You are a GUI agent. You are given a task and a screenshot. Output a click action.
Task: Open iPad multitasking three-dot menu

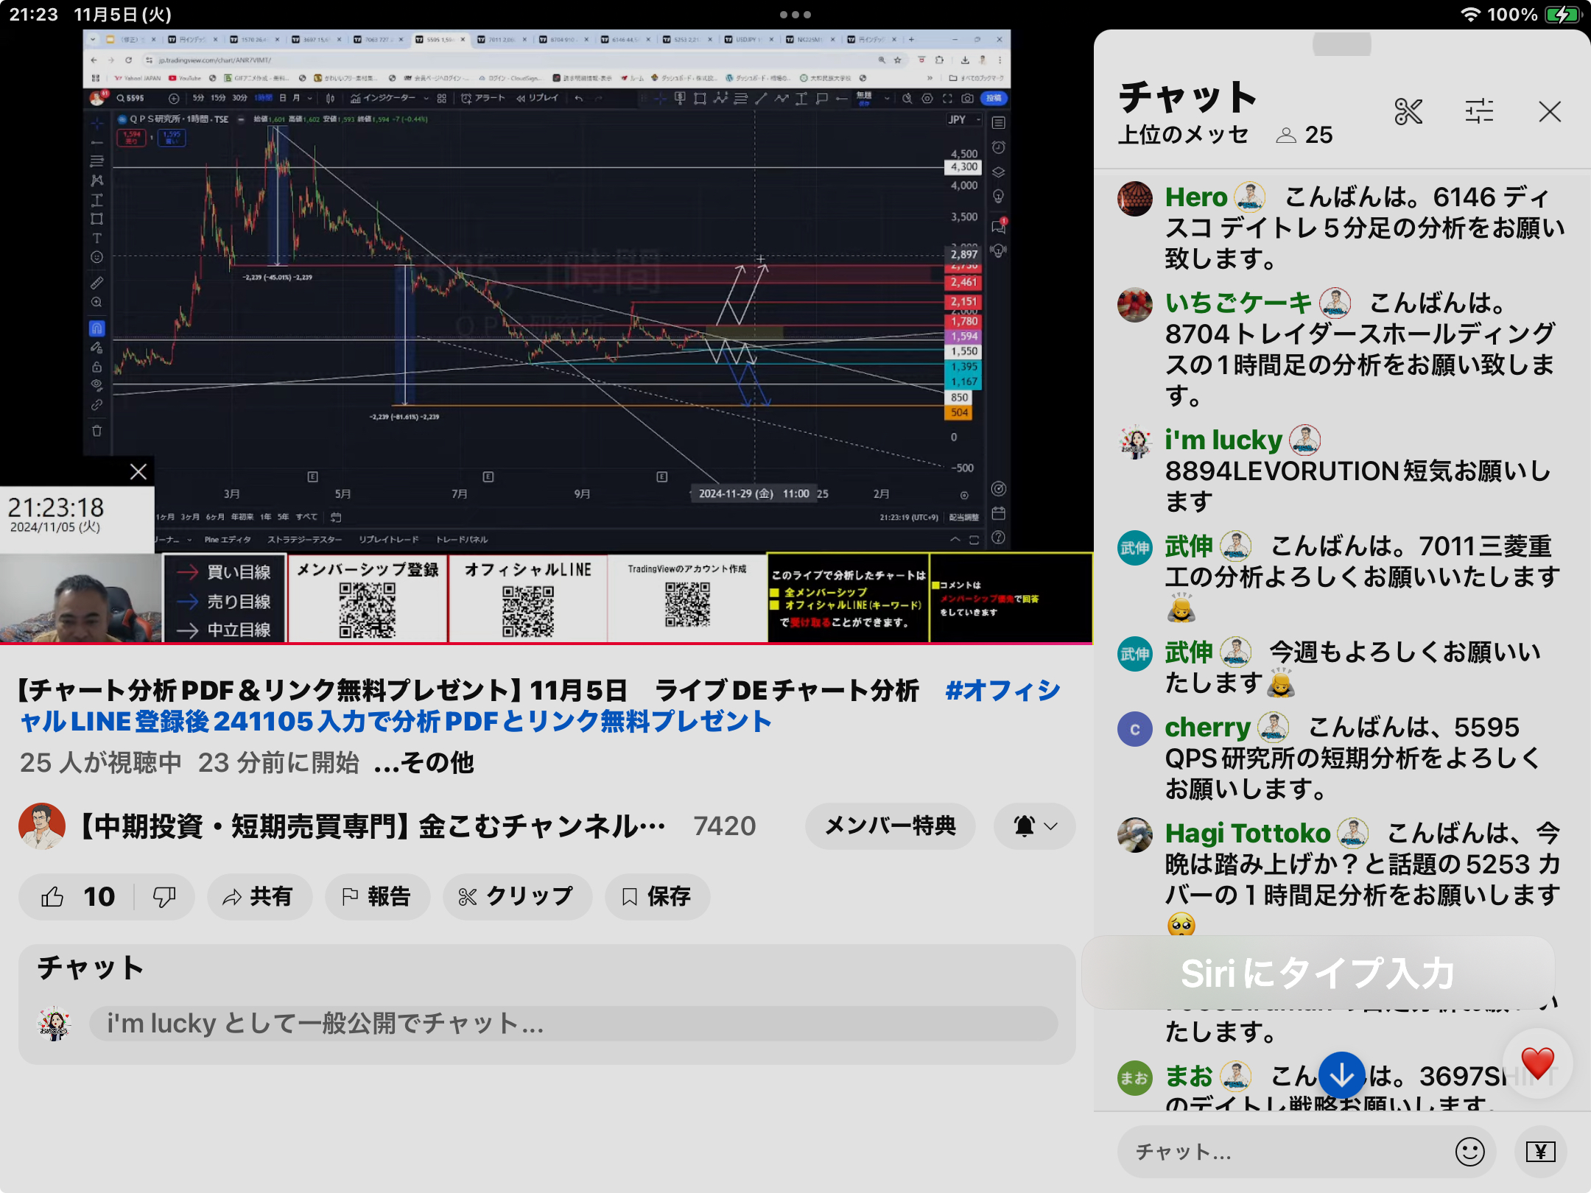pyautogui.click(x=795, y=14)
